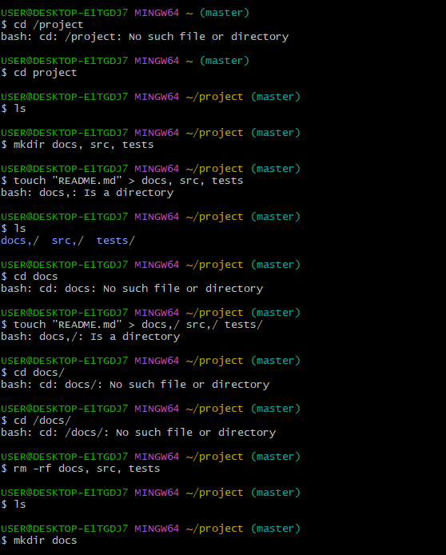Click the prompt line directly above 'cd /project'
Image resolution: width=446 pixels, height=555 pixels.
point(125,13)
